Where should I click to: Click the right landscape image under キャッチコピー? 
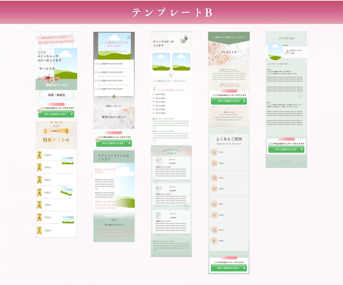pyautogui.click(x=181, y=62)
